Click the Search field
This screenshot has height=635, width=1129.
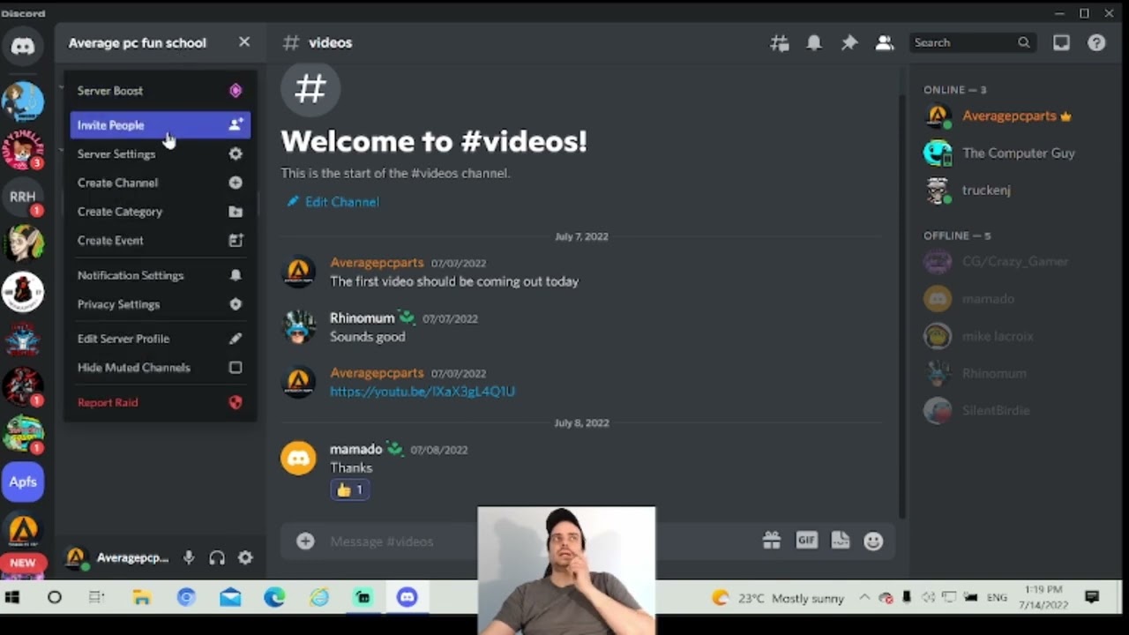pos(972,42)
